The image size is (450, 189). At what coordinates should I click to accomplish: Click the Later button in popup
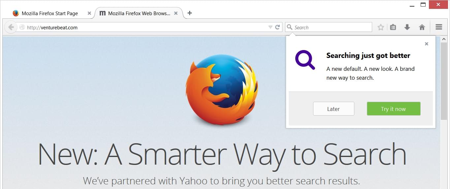tap(334, 109)
